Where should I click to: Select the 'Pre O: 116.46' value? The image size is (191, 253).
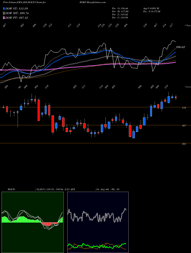[x=120, y=8]
